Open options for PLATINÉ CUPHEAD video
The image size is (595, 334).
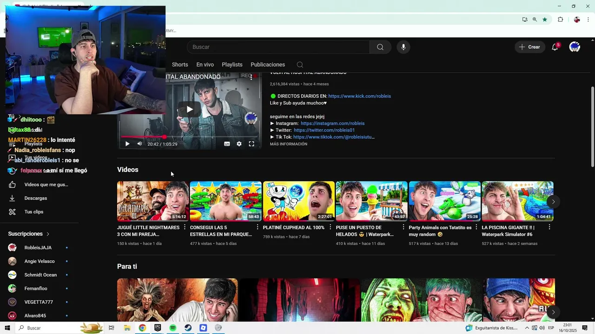coord(331,227)
